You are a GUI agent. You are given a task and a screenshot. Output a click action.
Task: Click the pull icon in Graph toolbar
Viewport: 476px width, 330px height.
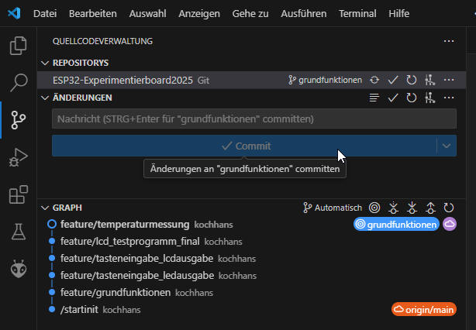click(x=412, y=208)
